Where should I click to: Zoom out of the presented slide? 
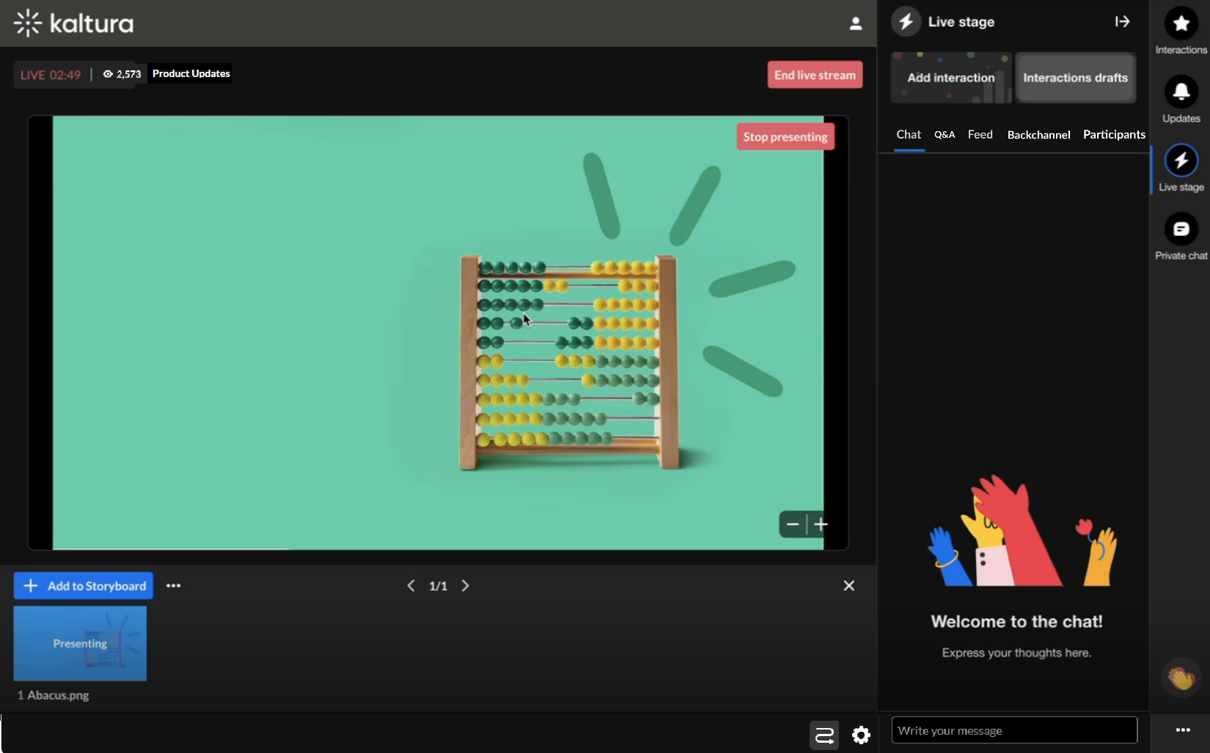click(x=793, y=524)
